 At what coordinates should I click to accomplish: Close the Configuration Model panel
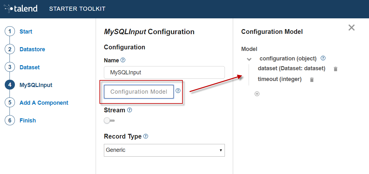tap(352, 28)
